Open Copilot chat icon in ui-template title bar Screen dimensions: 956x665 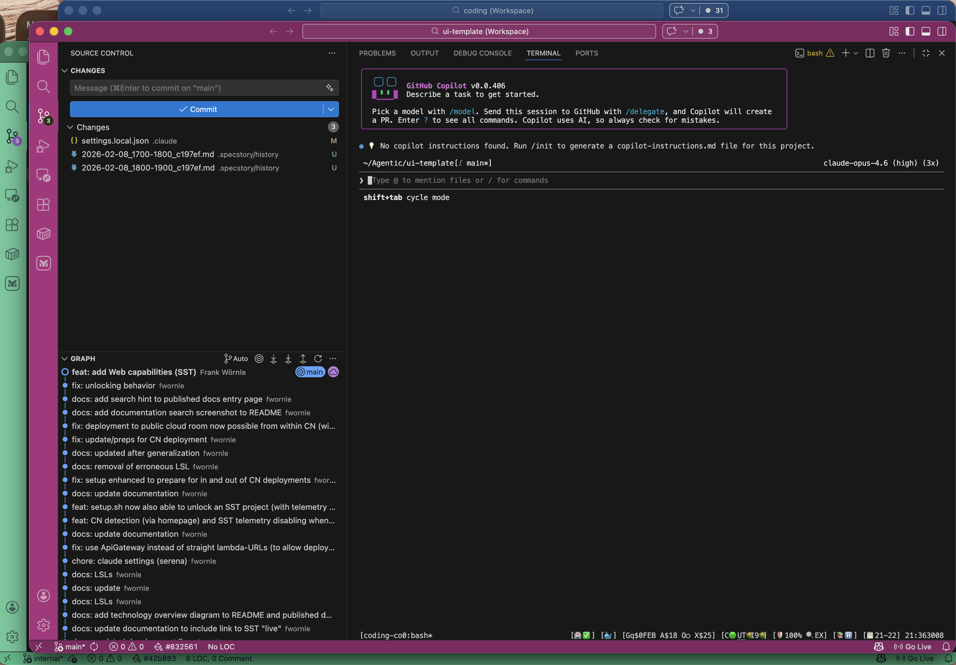[x=672, y=31]
